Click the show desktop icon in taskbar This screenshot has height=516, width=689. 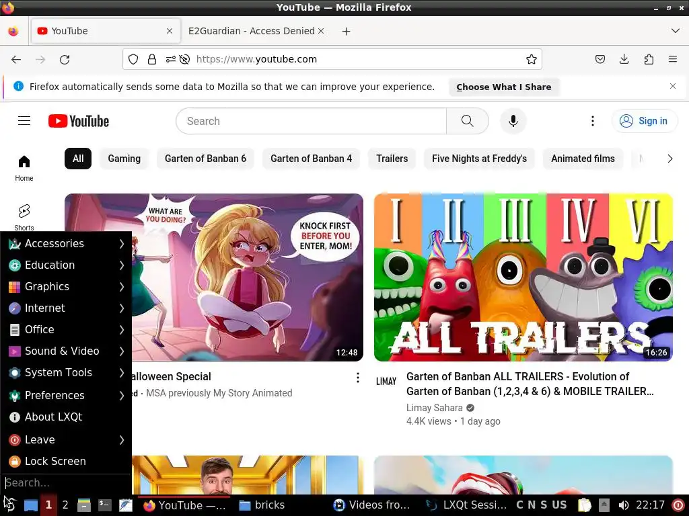31,505
